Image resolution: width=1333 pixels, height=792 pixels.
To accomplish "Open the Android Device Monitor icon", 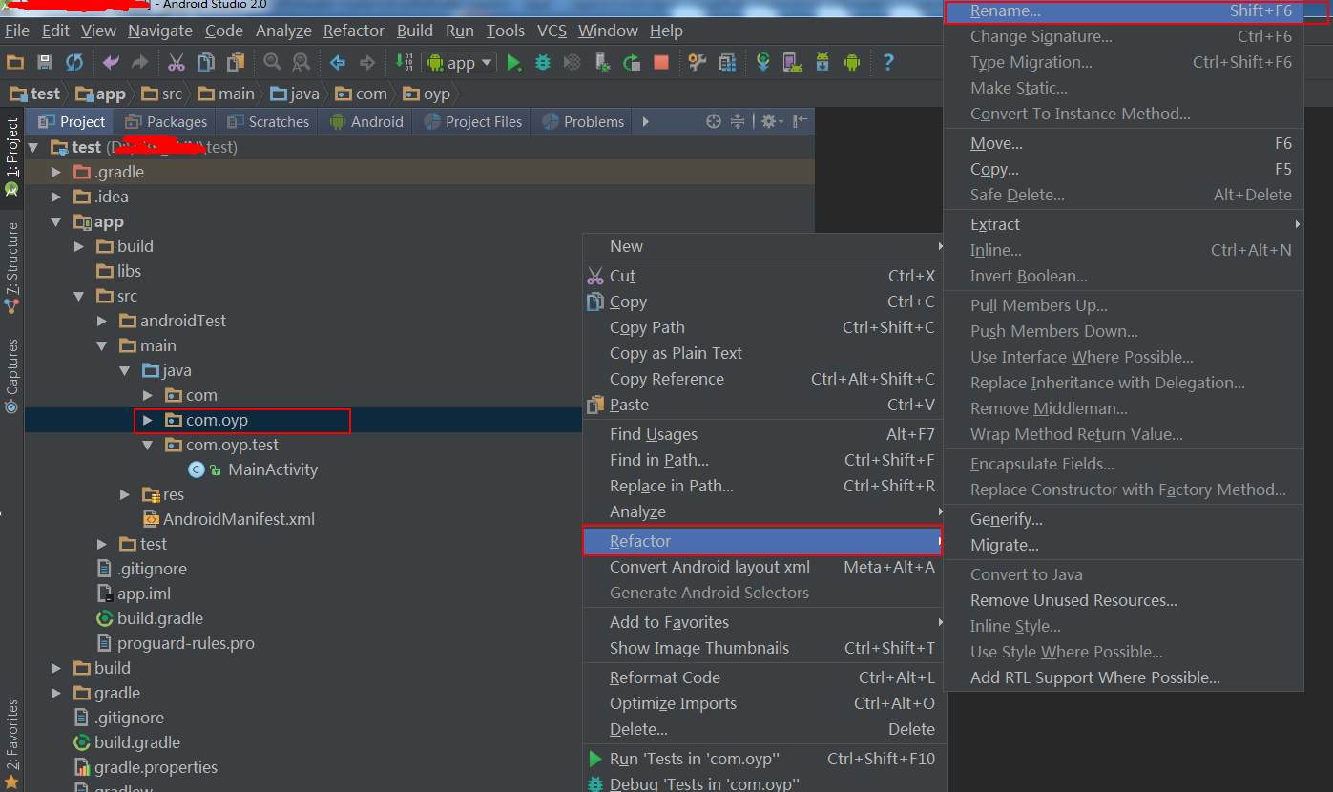I will 851,62.
